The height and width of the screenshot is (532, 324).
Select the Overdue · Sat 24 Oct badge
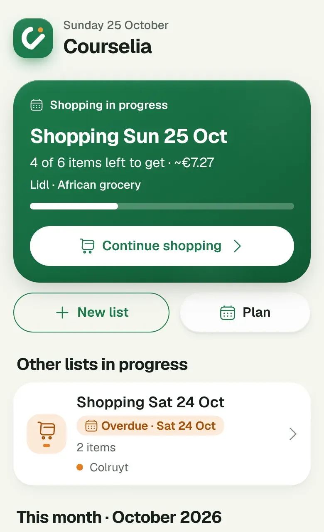(150, 426)
